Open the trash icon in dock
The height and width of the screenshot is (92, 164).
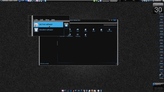pos(101,91)
